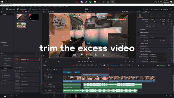Click the Flip vertical icon in Inspector
This screenshot has width=174, height=98.
[153, 26]
